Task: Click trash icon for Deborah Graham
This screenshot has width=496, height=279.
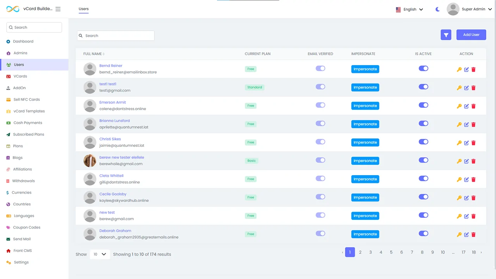Action: click(x=474, y=234)
